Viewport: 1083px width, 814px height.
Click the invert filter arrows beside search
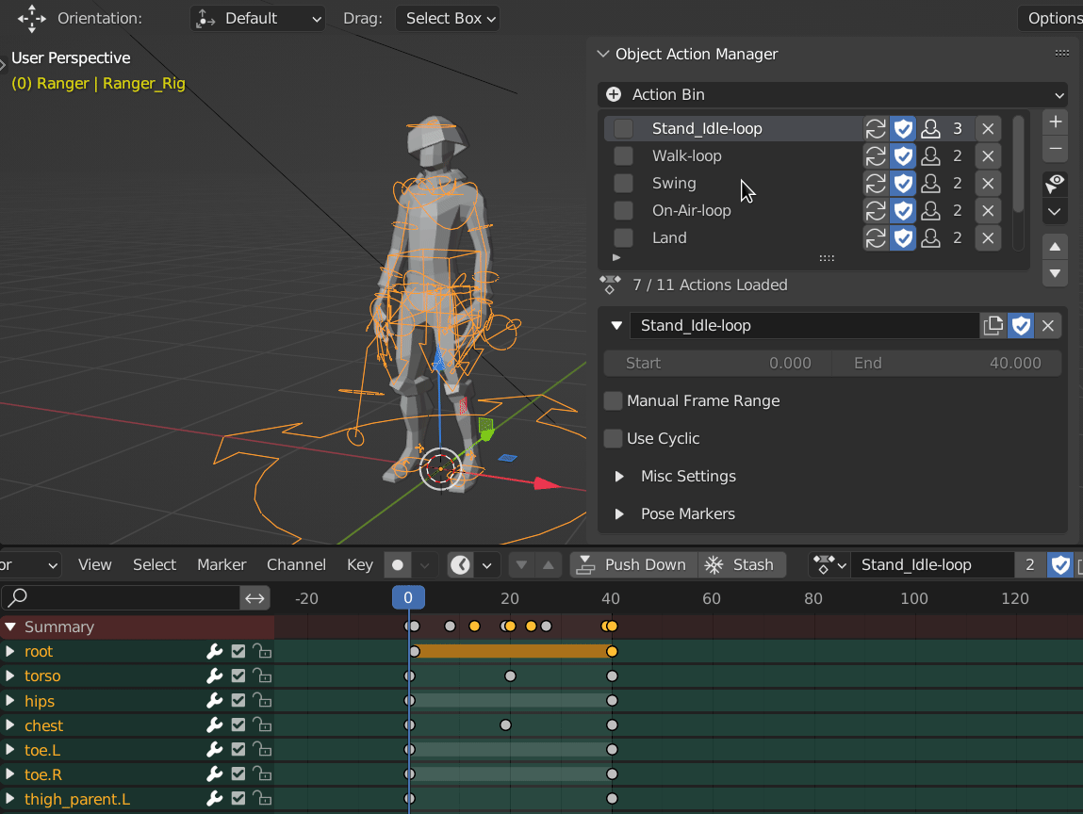point(254,598)
